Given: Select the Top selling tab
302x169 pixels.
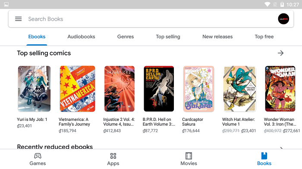Looking at the screenshot, I should coord(168,37).
